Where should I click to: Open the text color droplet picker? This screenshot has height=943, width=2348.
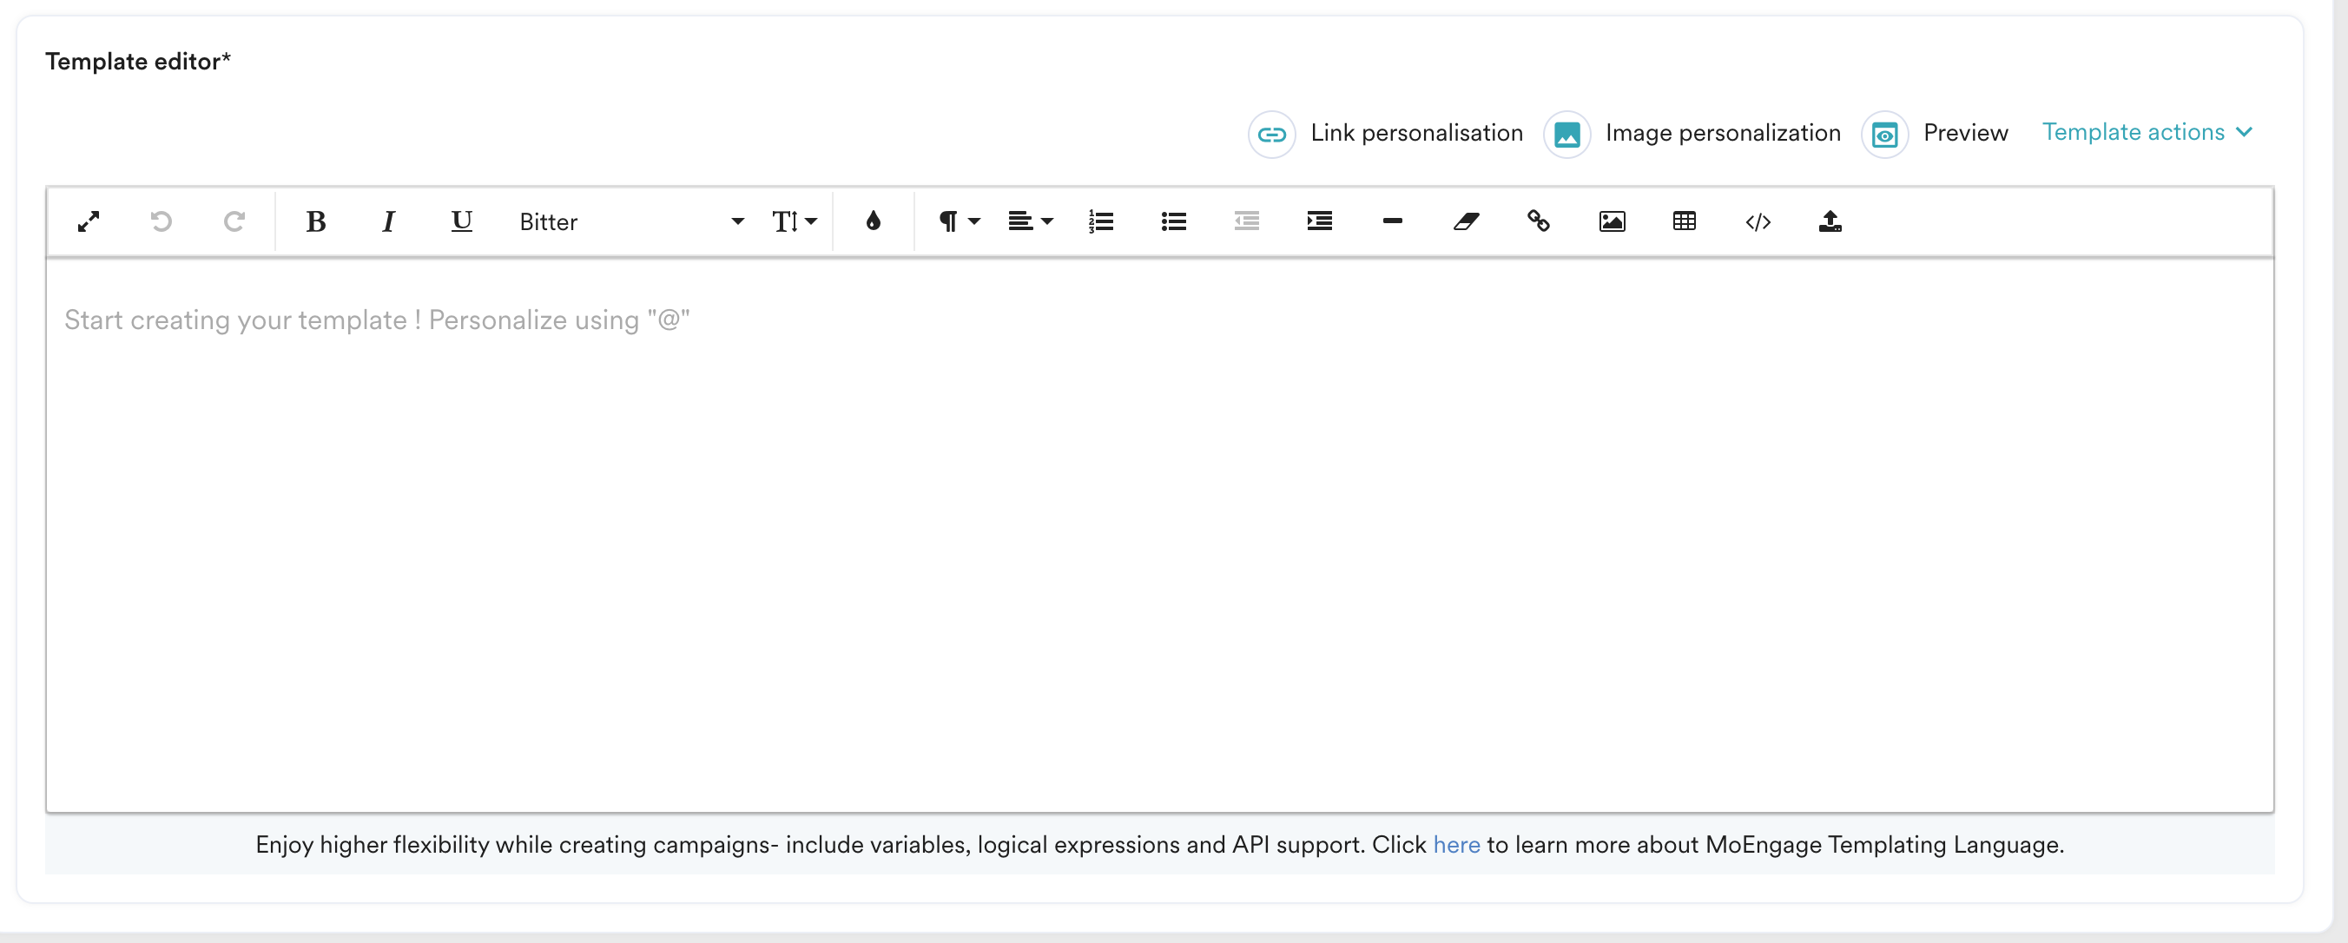pos(874,221)
